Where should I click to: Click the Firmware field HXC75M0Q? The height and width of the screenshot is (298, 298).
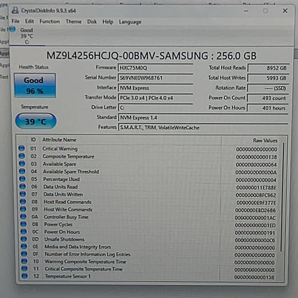point(155,68)
